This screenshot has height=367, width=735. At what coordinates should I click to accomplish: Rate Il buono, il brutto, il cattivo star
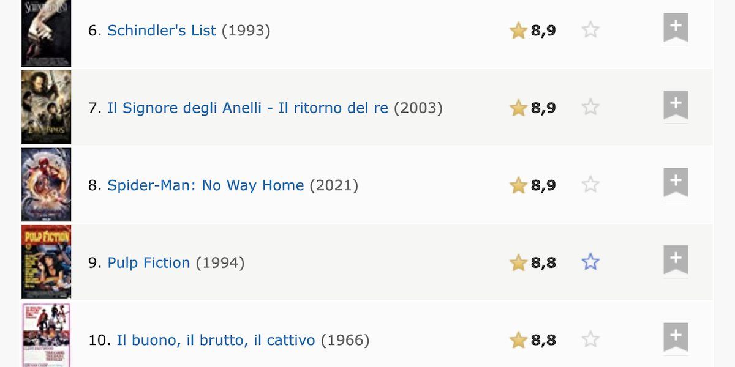[590, 339]
